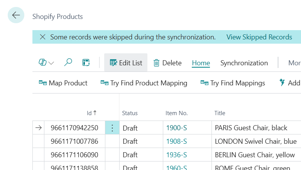Click the Status column header
Viewport: 301px width, 170px height.
130,113
